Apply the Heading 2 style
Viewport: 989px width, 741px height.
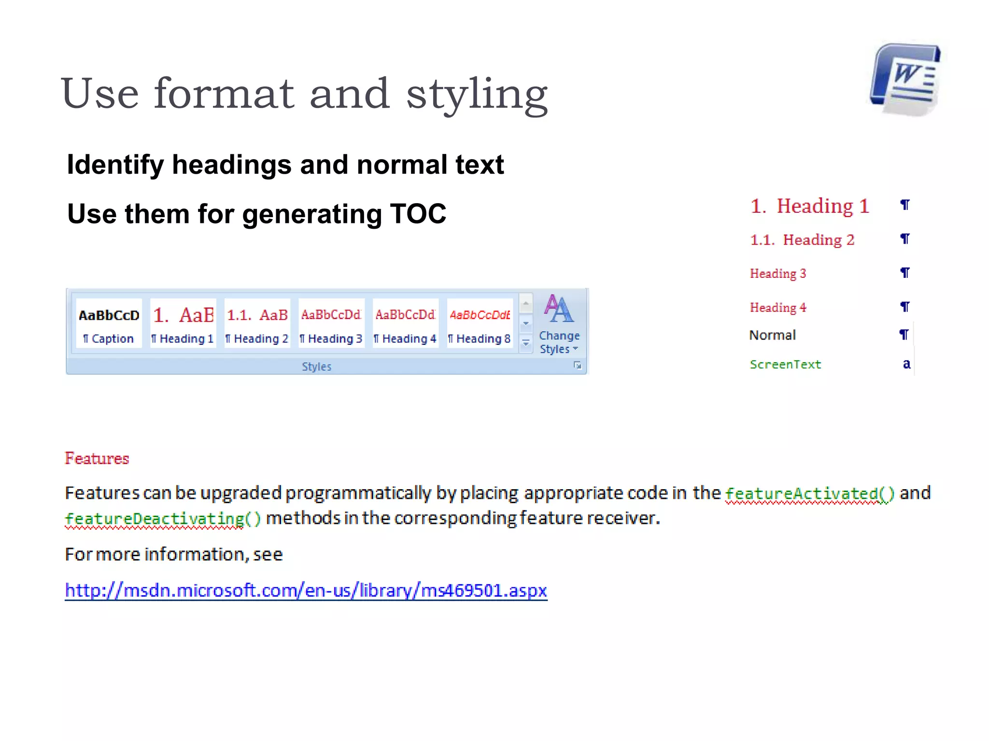tap(257, 324)
